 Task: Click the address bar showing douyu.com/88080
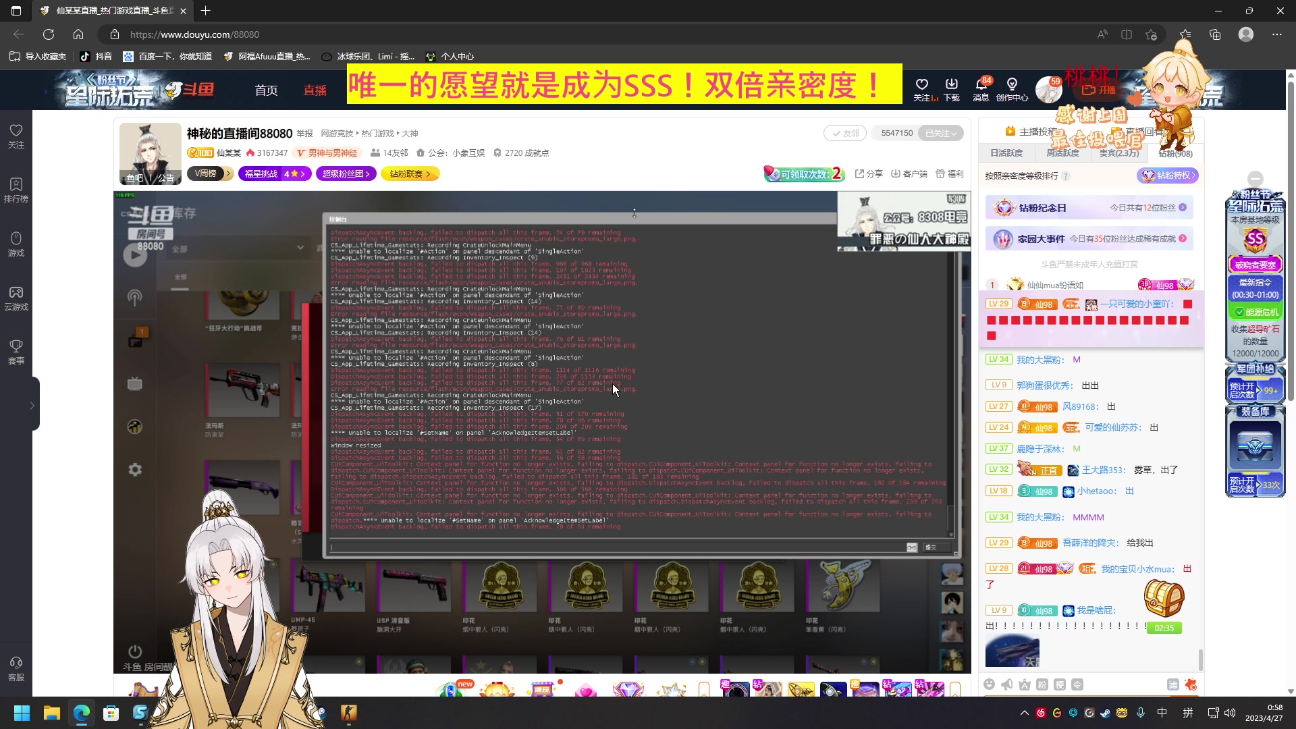pyautogui.click(x=594, y=34)
